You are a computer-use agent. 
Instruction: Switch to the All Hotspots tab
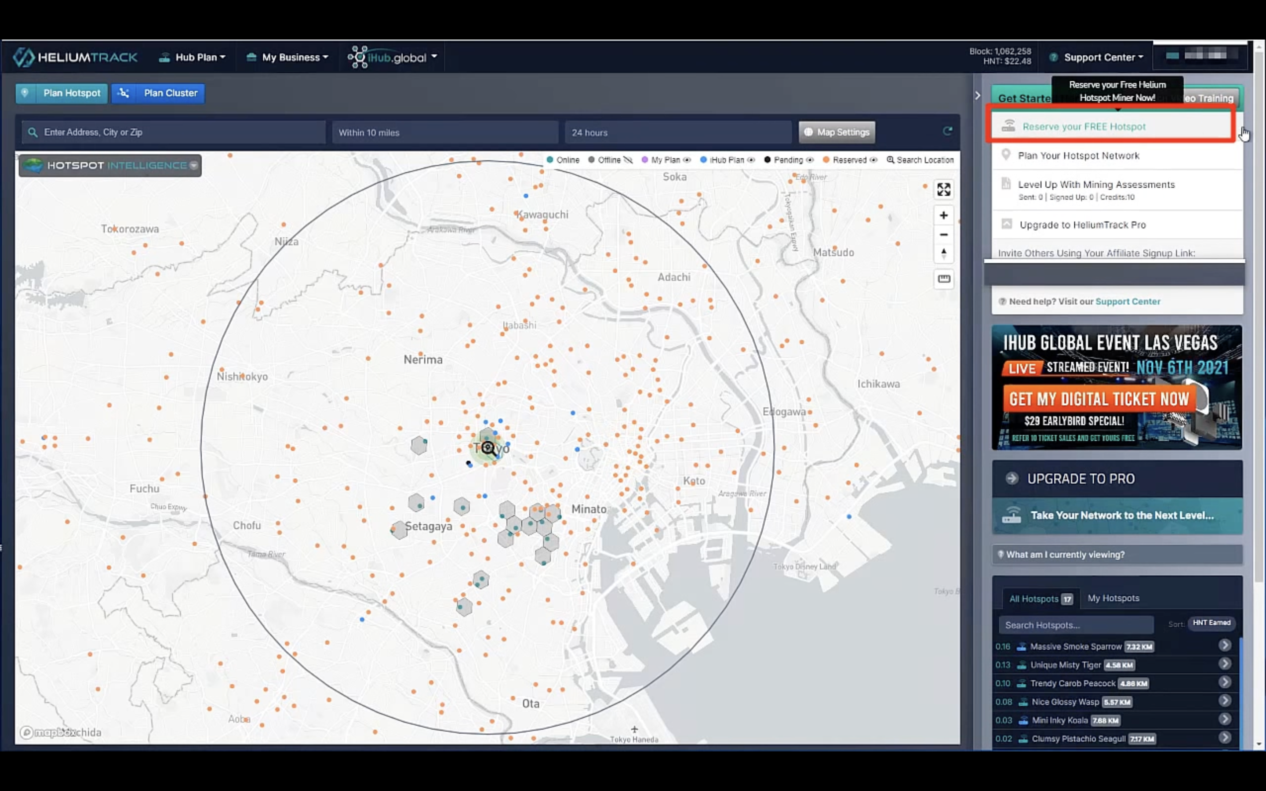[1040, 599]
